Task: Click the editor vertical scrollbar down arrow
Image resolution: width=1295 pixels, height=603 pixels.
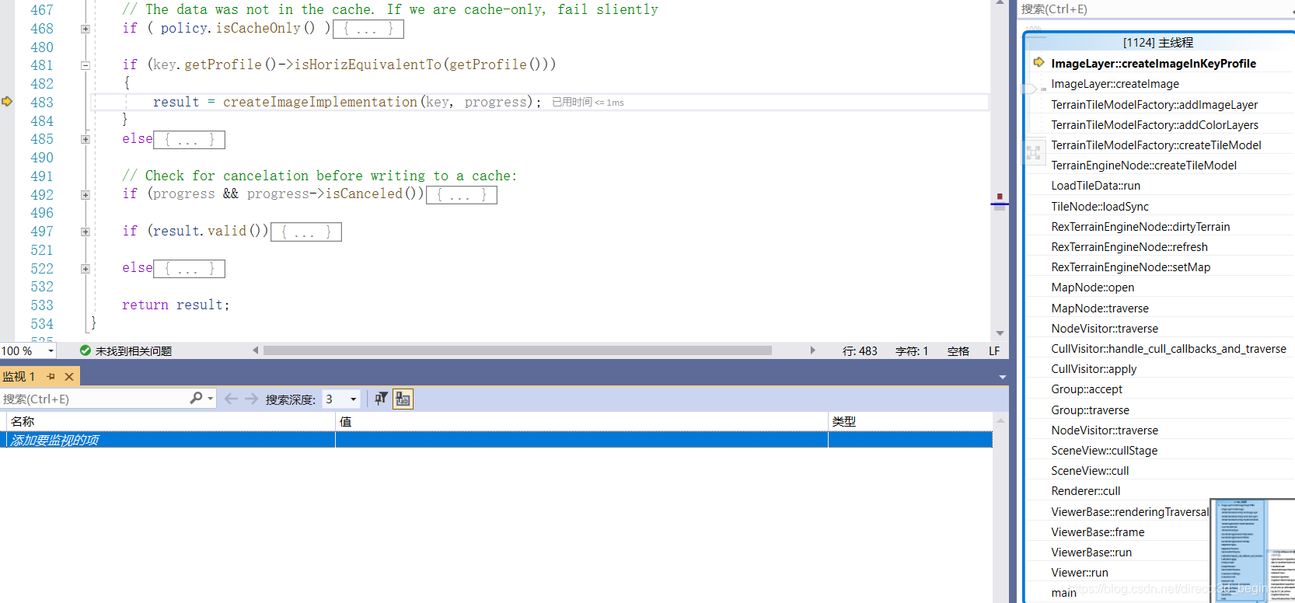Action: [1000, 333]
